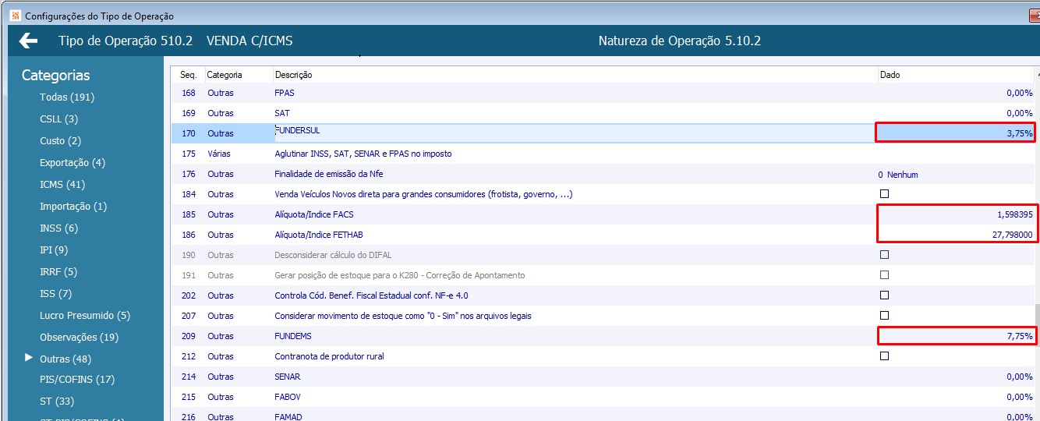
Task: Click sequence number 175
Action: point(188,154)
